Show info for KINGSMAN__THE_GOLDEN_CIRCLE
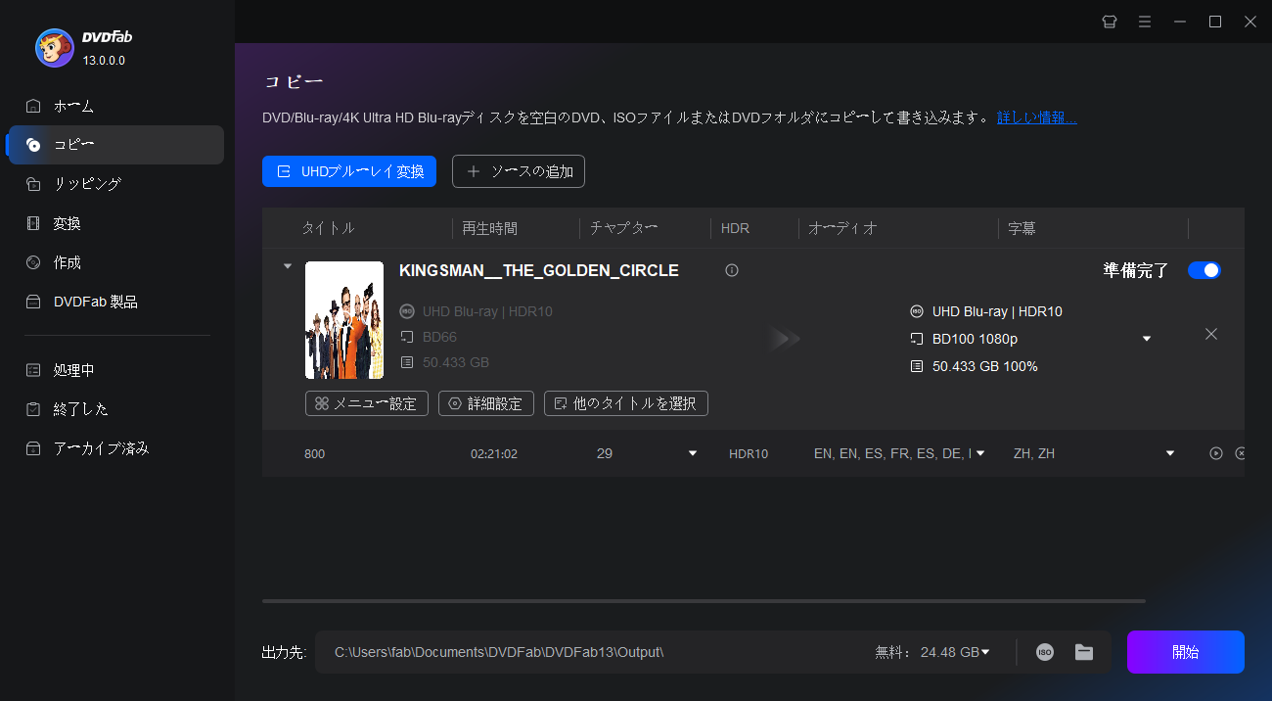1272x701 pixels. point(732,270)
